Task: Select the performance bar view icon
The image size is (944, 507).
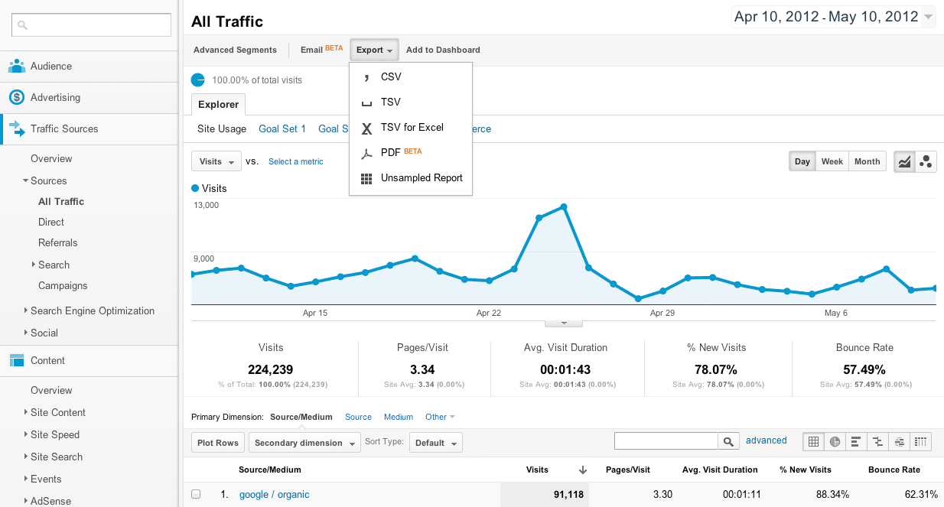Action: coord(856,441)
